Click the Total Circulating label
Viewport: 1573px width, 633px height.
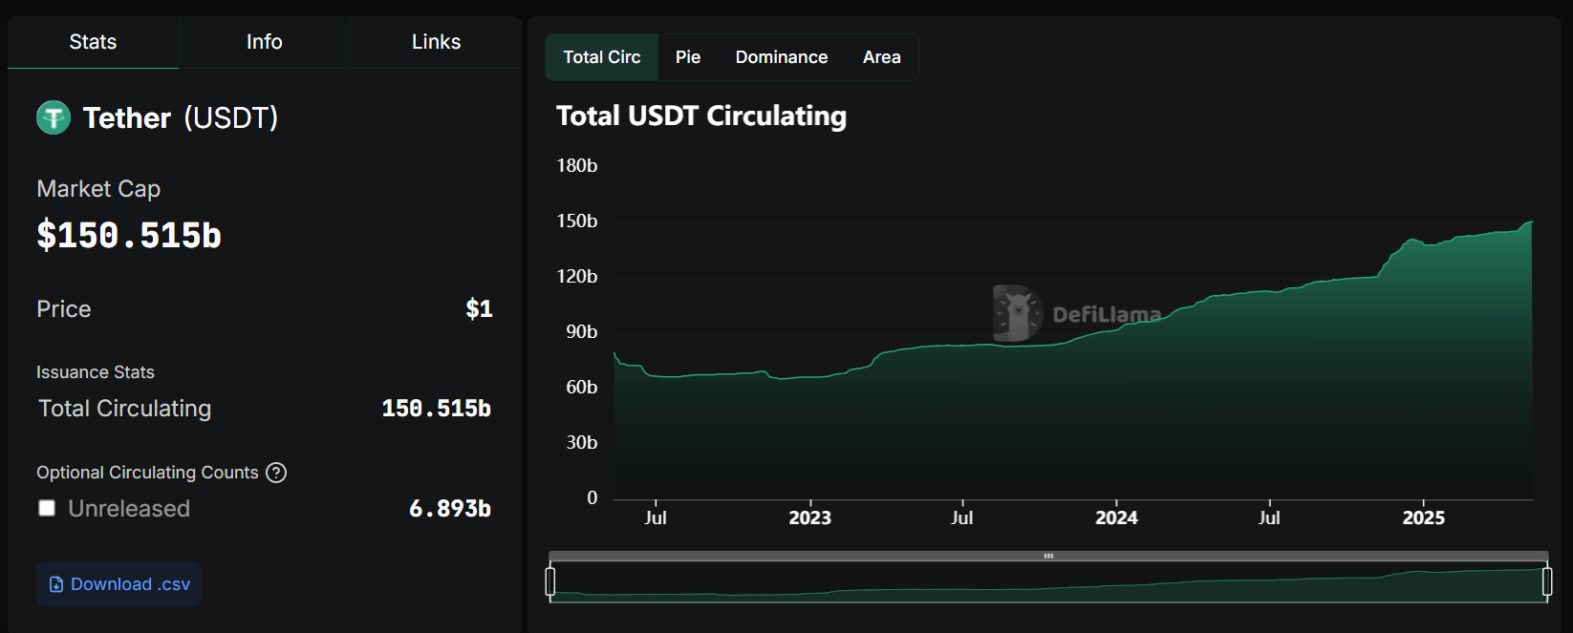coord(125,409)
